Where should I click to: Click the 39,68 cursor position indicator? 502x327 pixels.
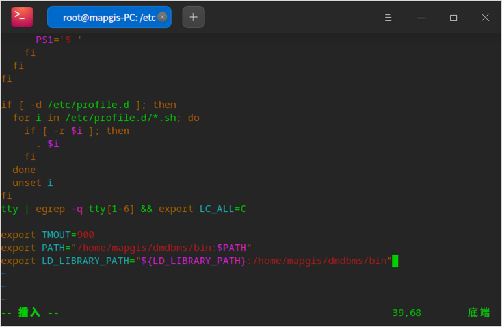coord(406,313)
